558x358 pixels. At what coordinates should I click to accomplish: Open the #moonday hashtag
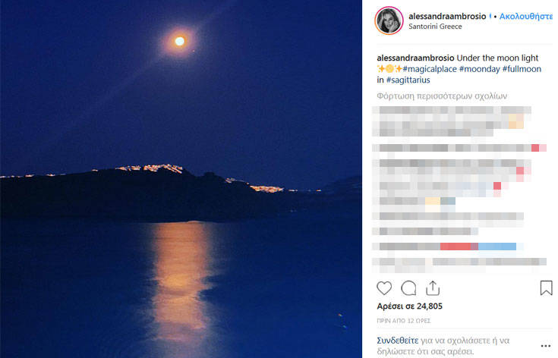click(x=479, y=69)
